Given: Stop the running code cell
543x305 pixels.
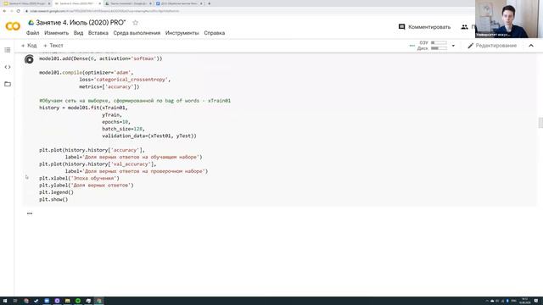Looking at the screenshot, I should (x=30, y=59).
